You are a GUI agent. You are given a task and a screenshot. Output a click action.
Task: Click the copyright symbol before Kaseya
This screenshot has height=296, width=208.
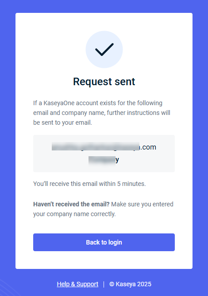[x=112, y=284]
